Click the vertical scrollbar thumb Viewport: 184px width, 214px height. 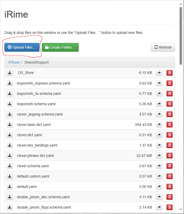[x=181, y=36]
